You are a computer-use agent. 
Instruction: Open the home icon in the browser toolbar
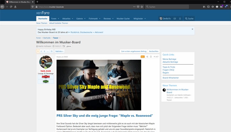point(15,7)
